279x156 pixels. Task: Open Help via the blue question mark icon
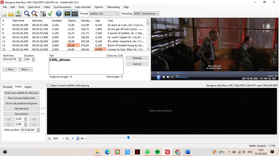59,14
